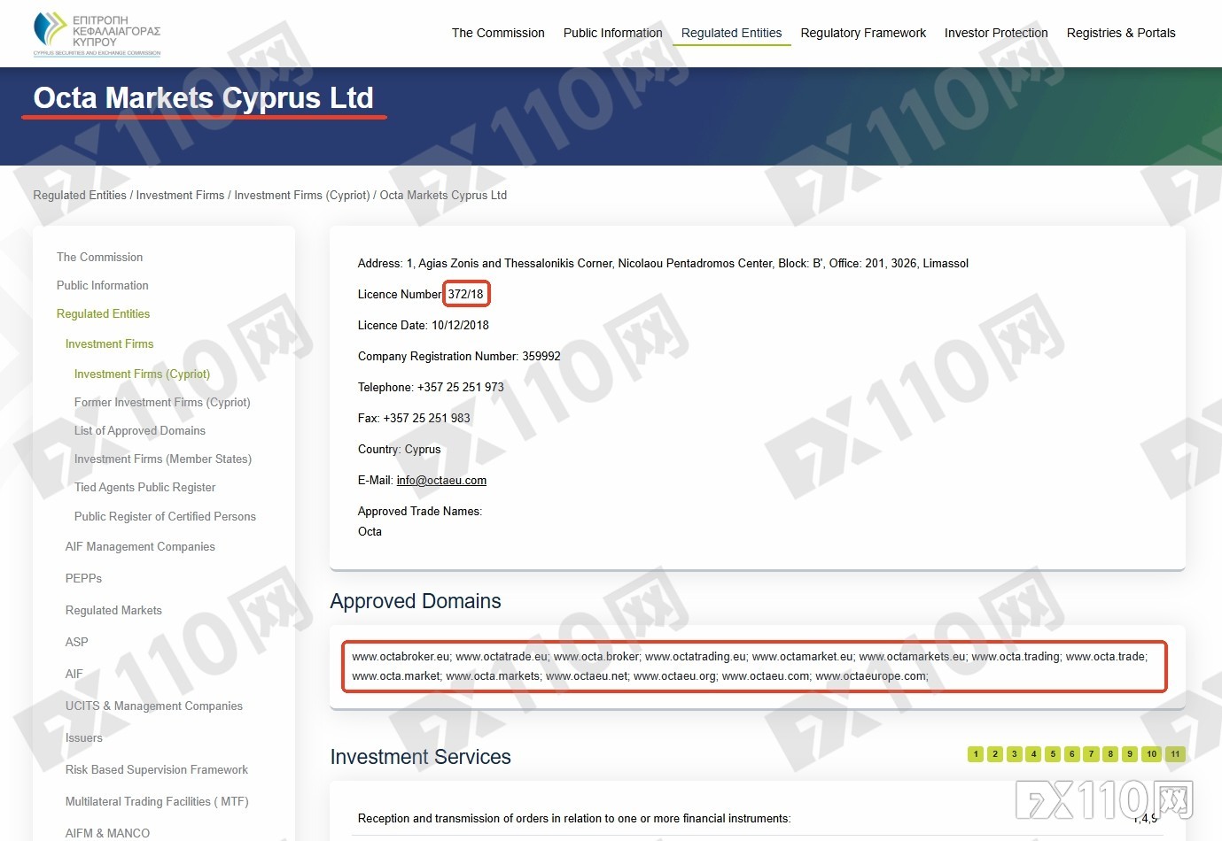Open AIF Management Companies sidebar item

(x=140, y=546)
